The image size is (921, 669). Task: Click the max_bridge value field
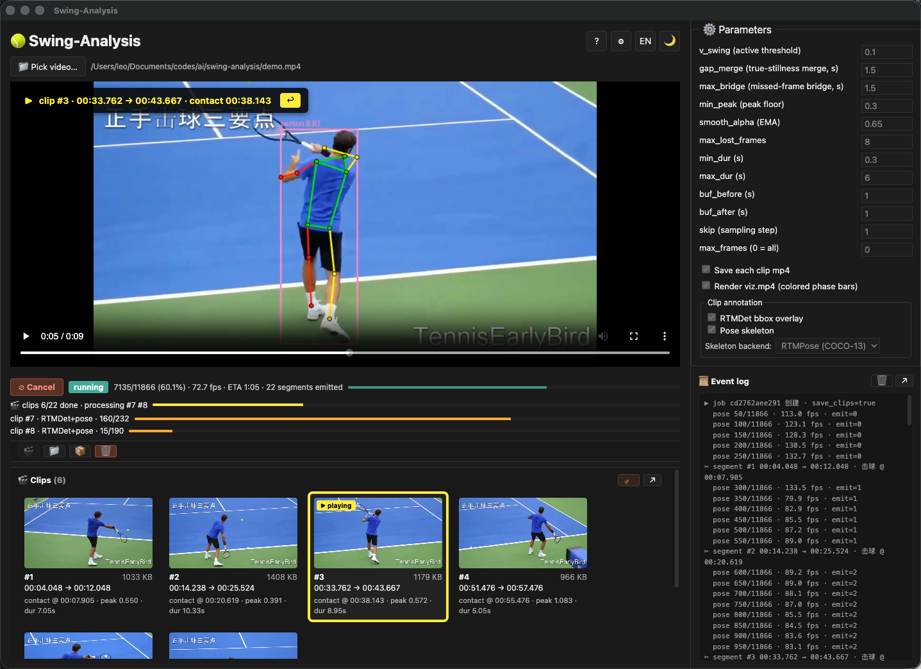click(x=887, y=88)
